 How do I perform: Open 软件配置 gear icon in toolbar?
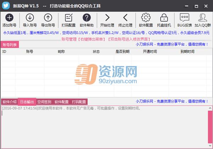click(146, 17)
